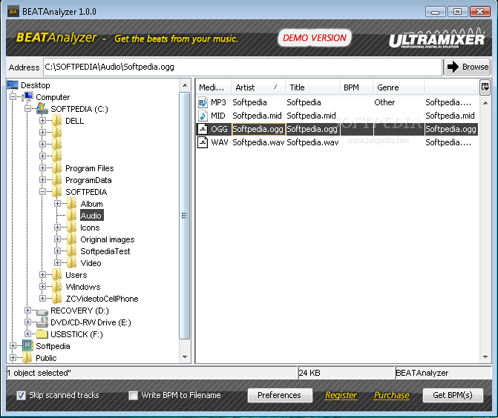
Task: Expand the USBSTICK (F:) drive node
Action: [x=28, y=334]
